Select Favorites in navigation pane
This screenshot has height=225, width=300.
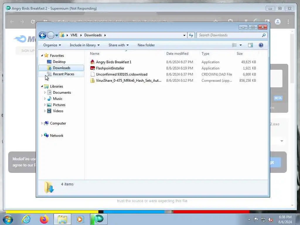[57, 55]
